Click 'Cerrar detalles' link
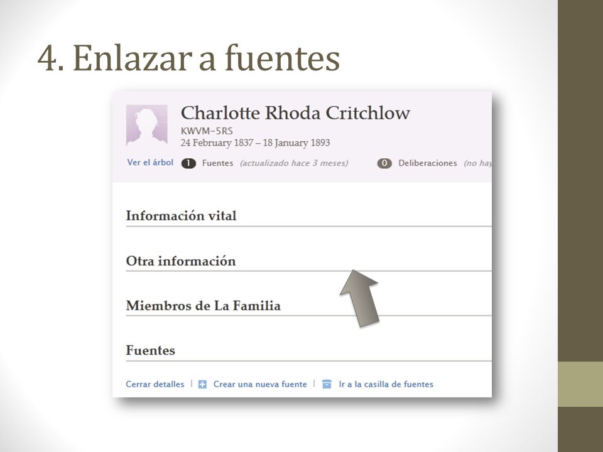Viewport: 603px width, 452px height. coord(155,384)
